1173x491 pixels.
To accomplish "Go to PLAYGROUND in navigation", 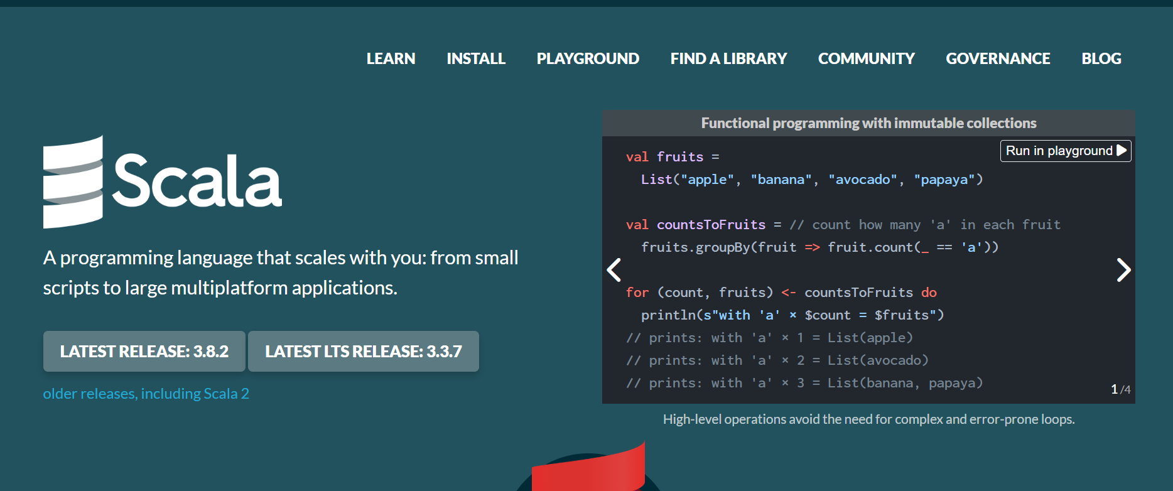I will coord(588,58).
